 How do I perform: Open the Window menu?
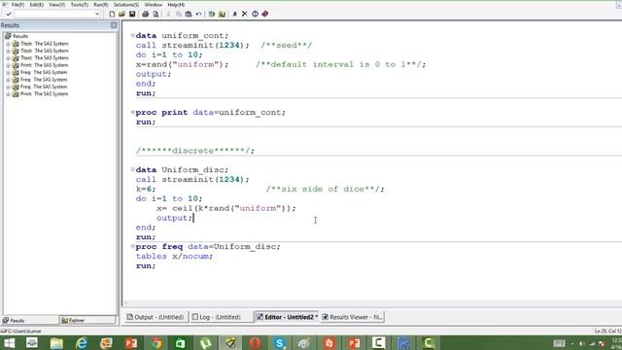pos(154,5)
